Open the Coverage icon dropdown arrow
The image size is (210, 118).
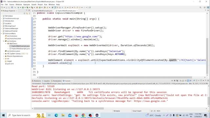(30, 8)
